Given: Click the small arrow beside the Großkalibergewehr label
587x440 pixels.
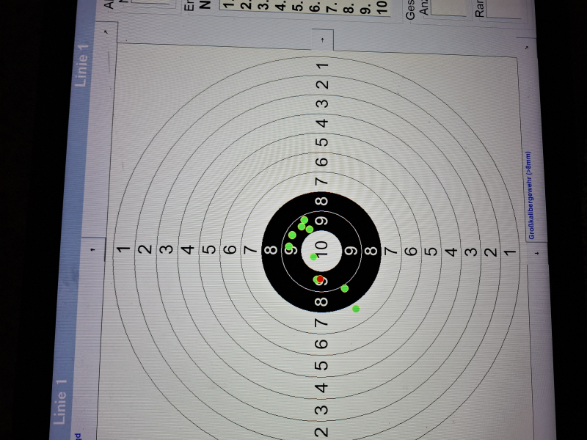Looking at the screenshot, I should coord(537,253).
